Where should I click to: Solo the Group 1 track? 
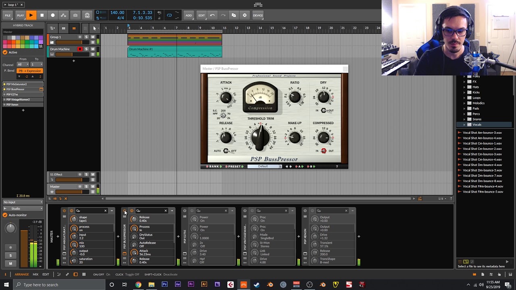pyautogui.click(x=86, y=37)
